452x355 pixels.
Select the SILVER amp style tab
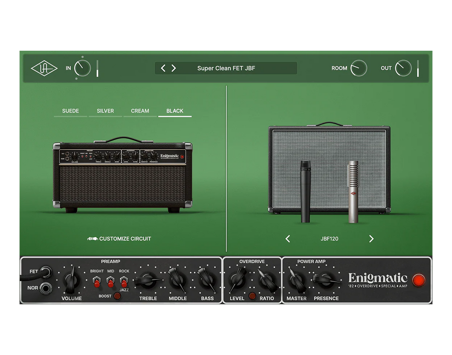click(x=105, y=111)
